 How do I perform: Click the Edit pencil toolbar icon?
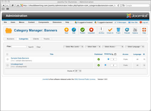(x=74, y=30)
